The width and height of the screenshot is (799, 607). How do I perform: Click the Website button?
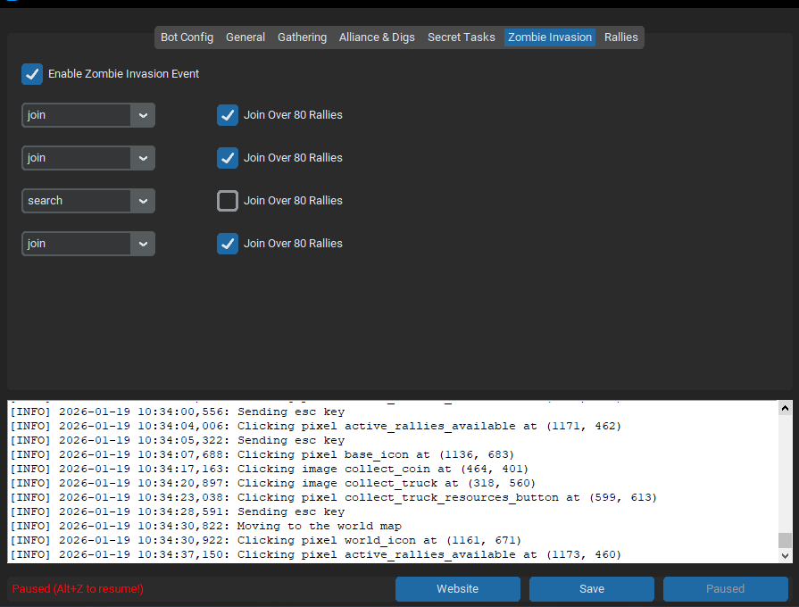pos(457,589)
